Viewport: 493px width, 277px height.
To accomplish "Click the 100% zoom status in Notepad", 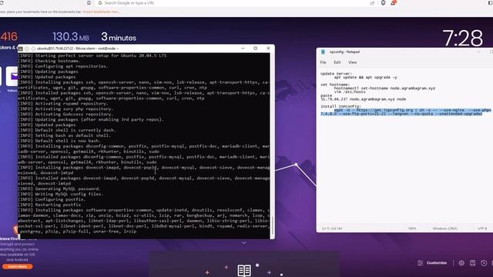I will tap(412, 229).
